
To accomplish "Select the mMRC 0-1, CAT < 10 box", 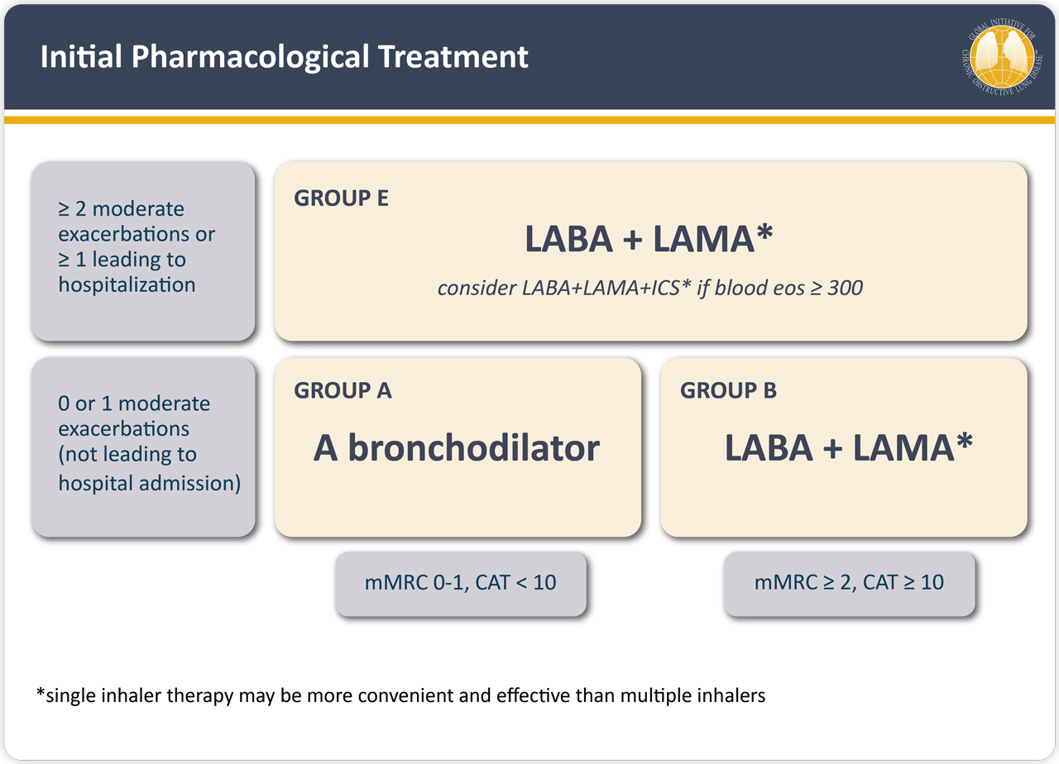I will [460, 583].
